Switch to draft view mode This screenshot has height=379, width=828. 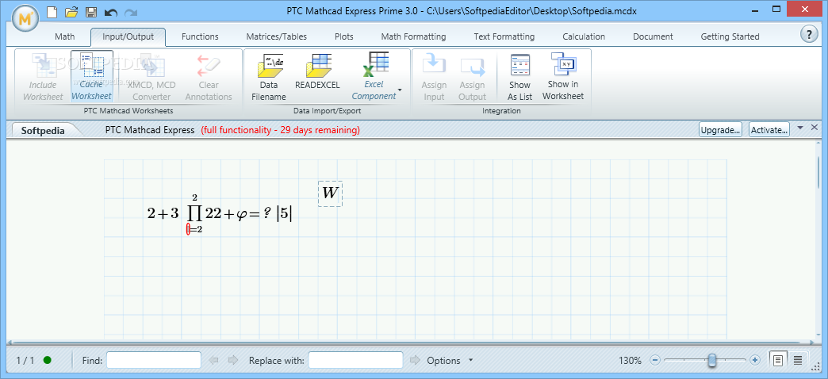coord(797,360)
